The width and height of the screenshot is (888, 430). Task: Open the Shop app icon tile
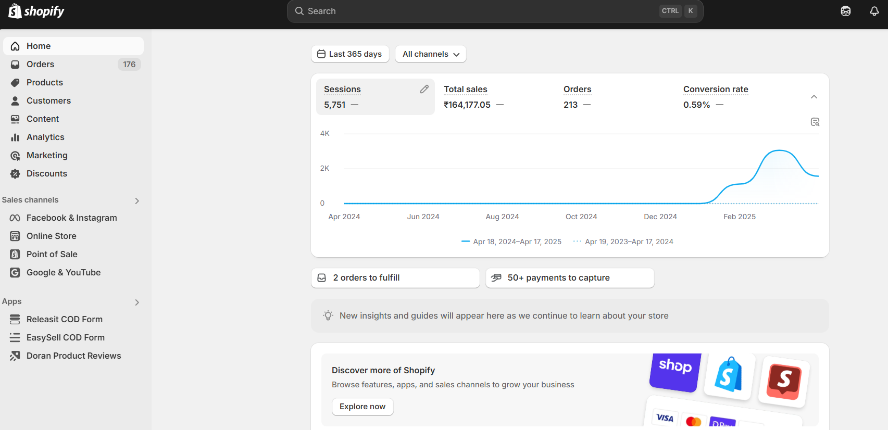coord(675,371)
